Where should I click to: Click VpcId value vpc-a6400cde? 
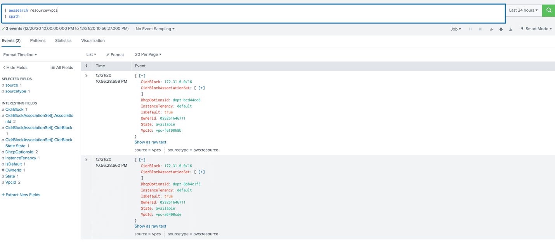pos(168,214)
